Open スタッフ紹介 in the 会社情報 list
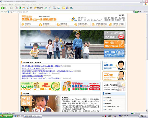This screenshot has width=148, height=118. (109, 100)
